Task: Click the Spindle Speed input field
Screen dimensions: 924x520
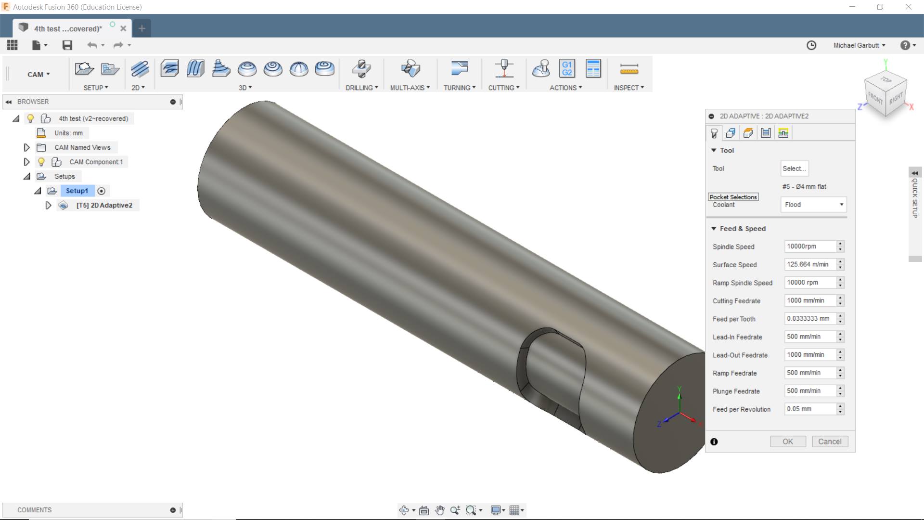Action: click(810, 247)
